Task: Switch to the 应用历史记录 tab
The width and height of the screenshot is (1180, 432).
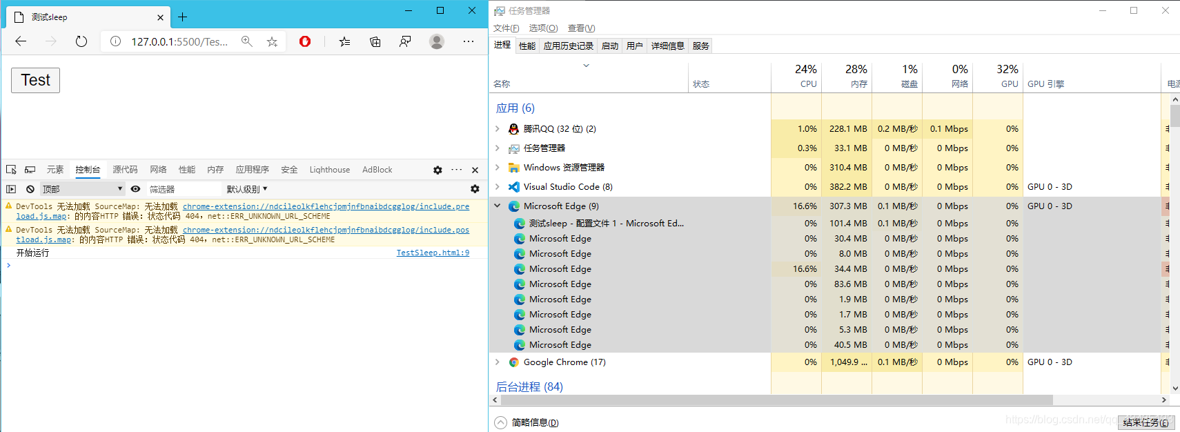Action: coord(569,46)
